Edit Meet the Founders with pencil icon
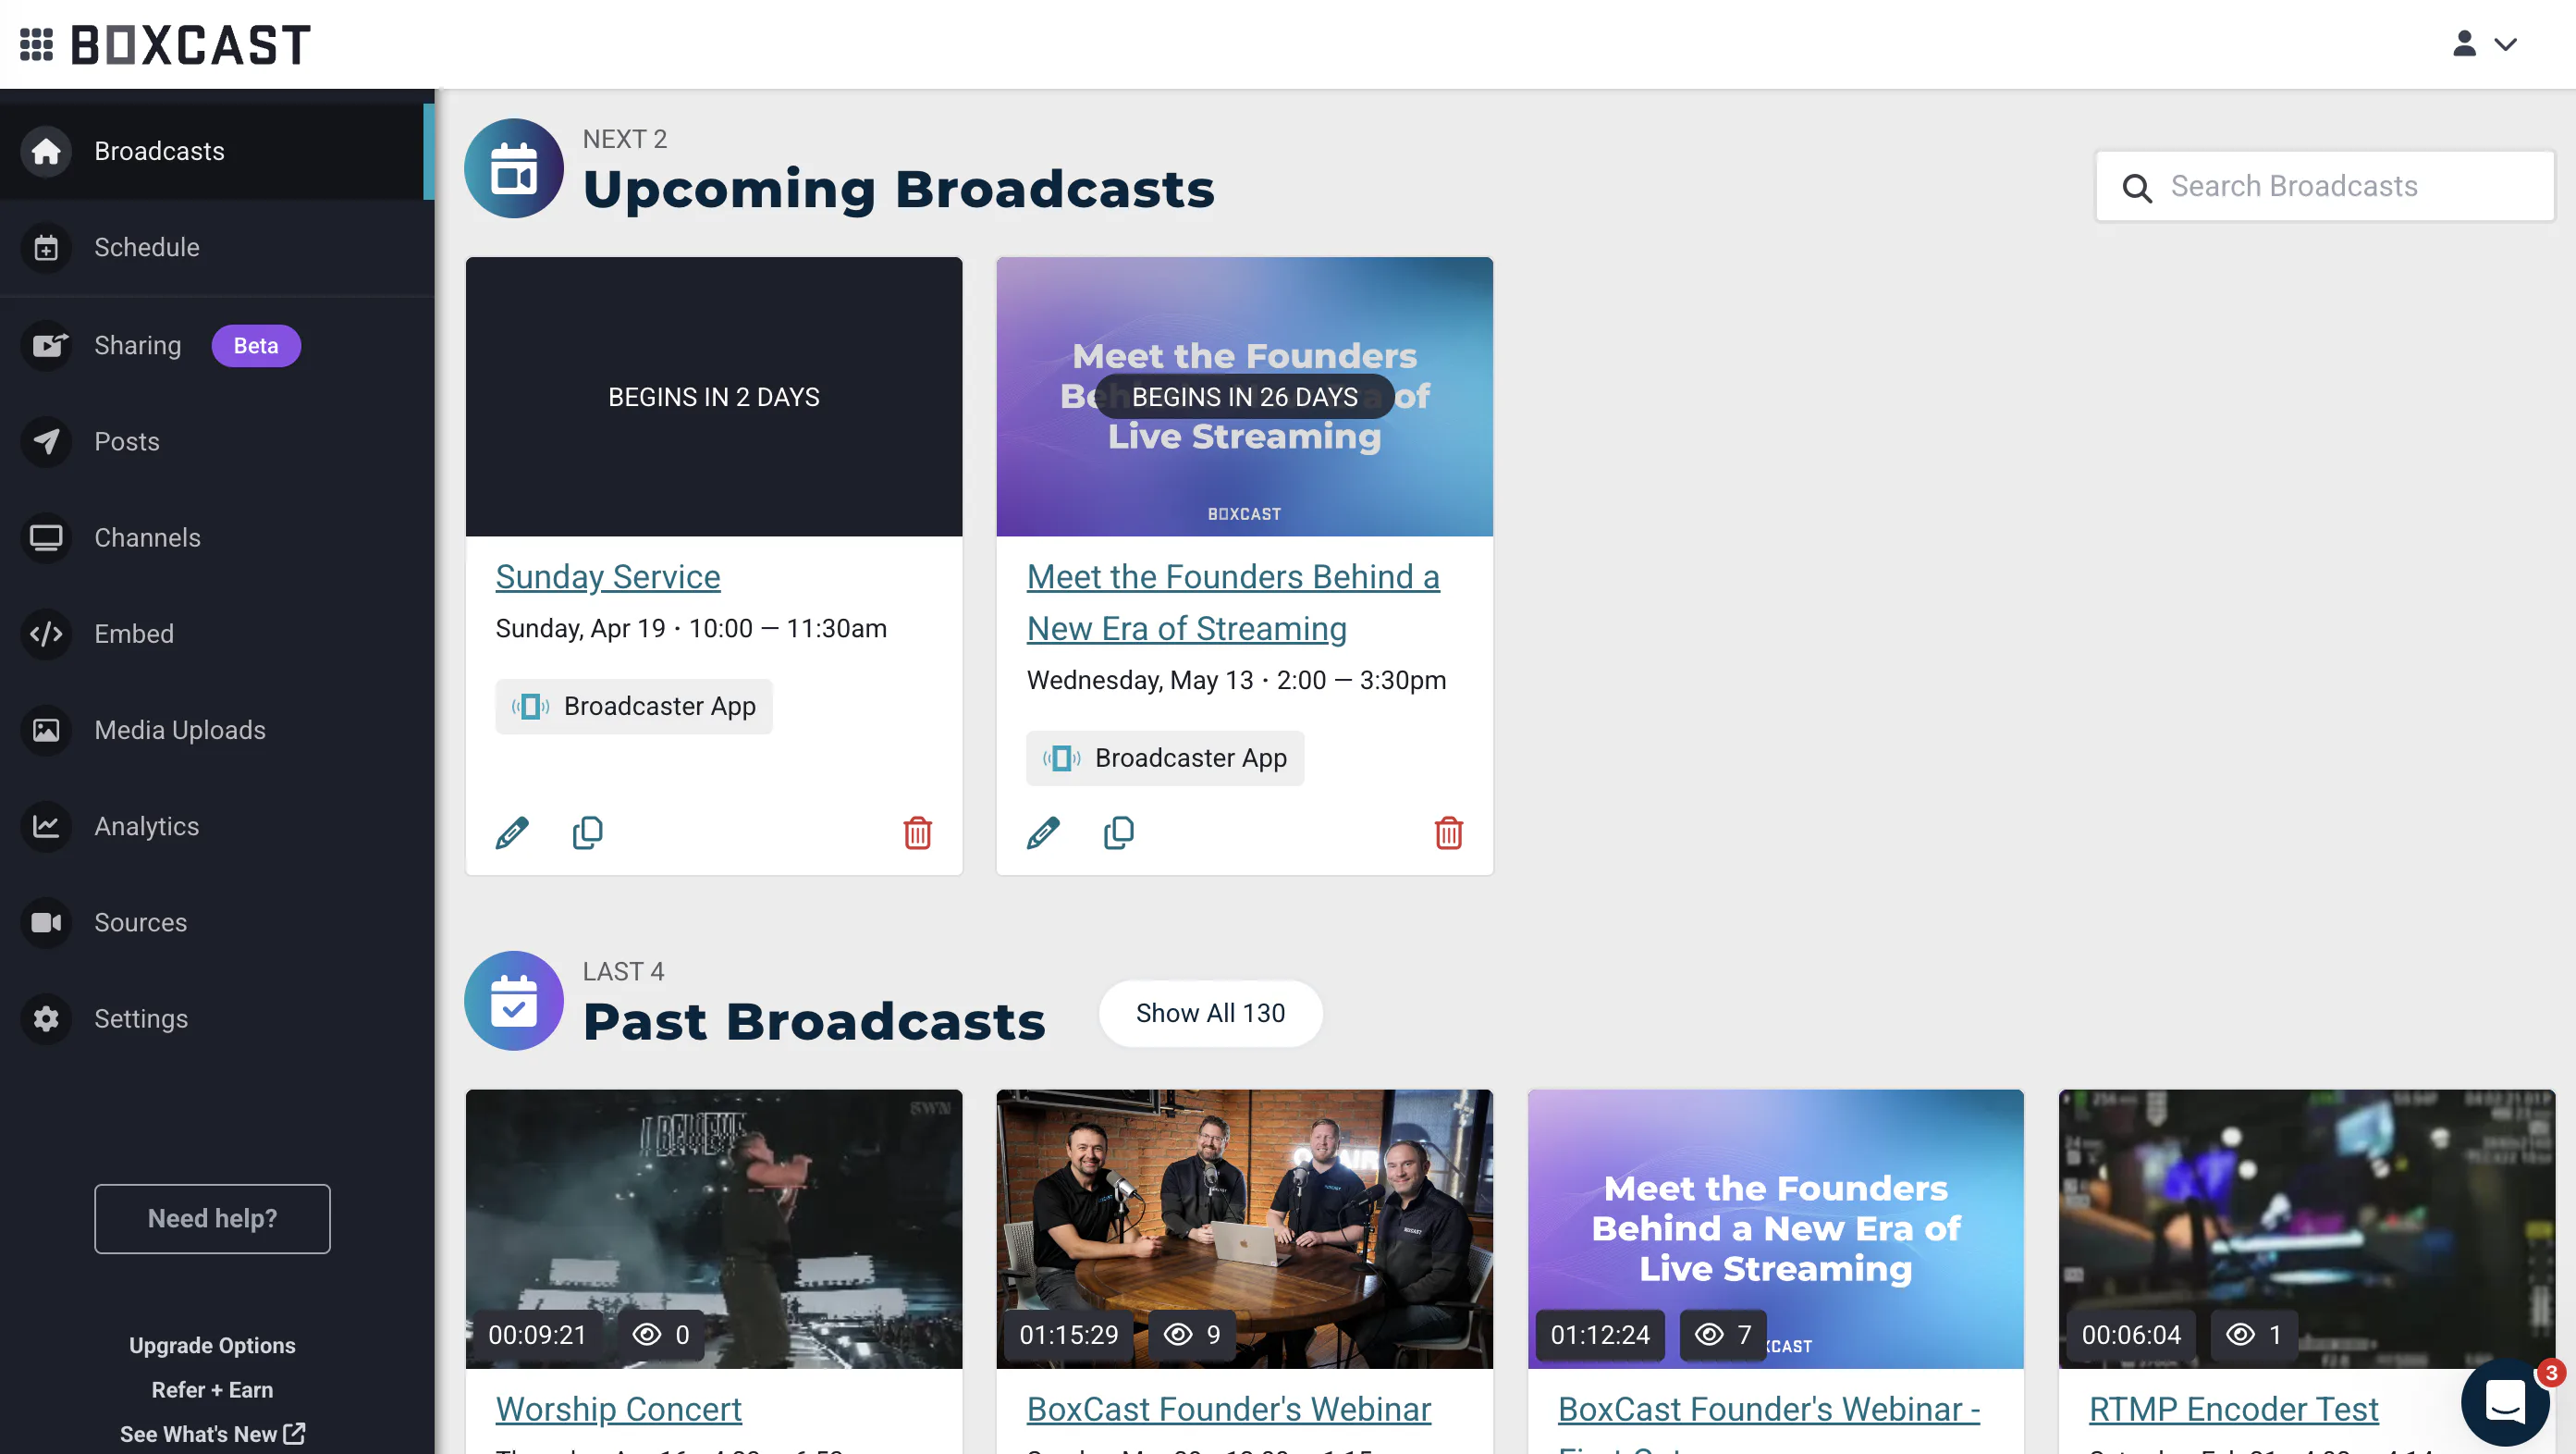The height and width of the screenshot is (1454, 2576). click(x=1043, y=832)
